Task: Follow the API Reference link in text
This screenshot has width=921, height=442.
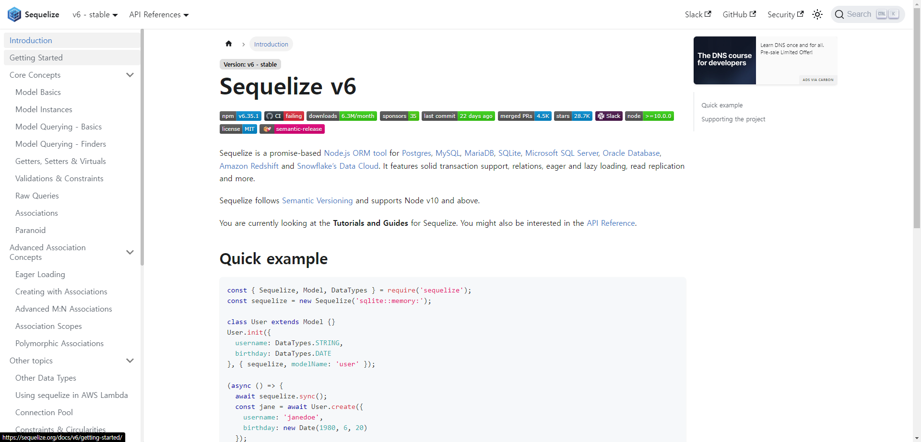Action: tap(611, 223)
